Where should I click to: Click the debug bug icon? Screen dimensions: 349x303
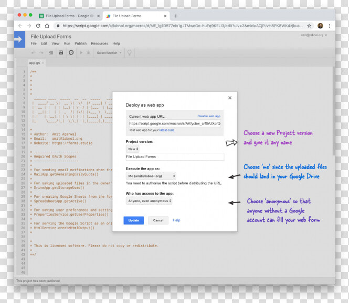88,53
